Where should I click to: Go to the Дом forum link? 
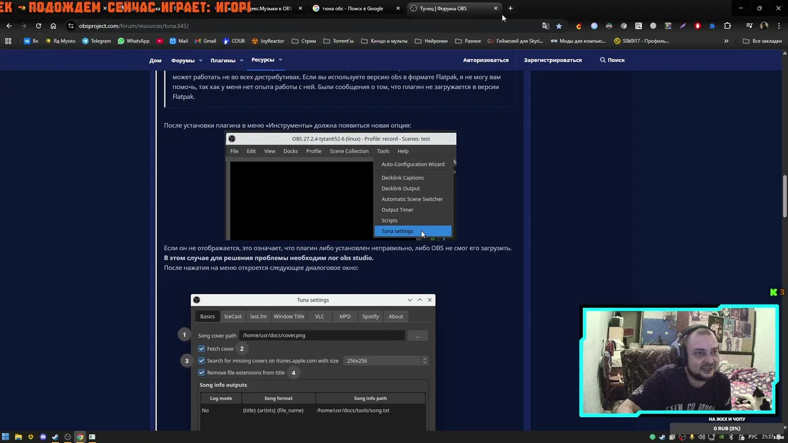(155, 60)
